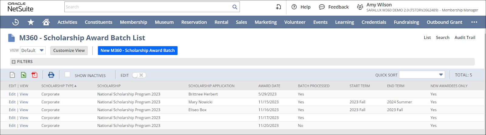Click the CSV export document icon

point(12,75)
